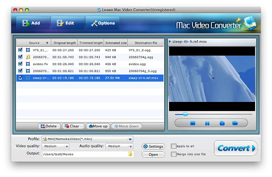Click film icon of VTS_01 row
Image resolution: width=272 pixels, height=177 pixels.
click(28, 50)
